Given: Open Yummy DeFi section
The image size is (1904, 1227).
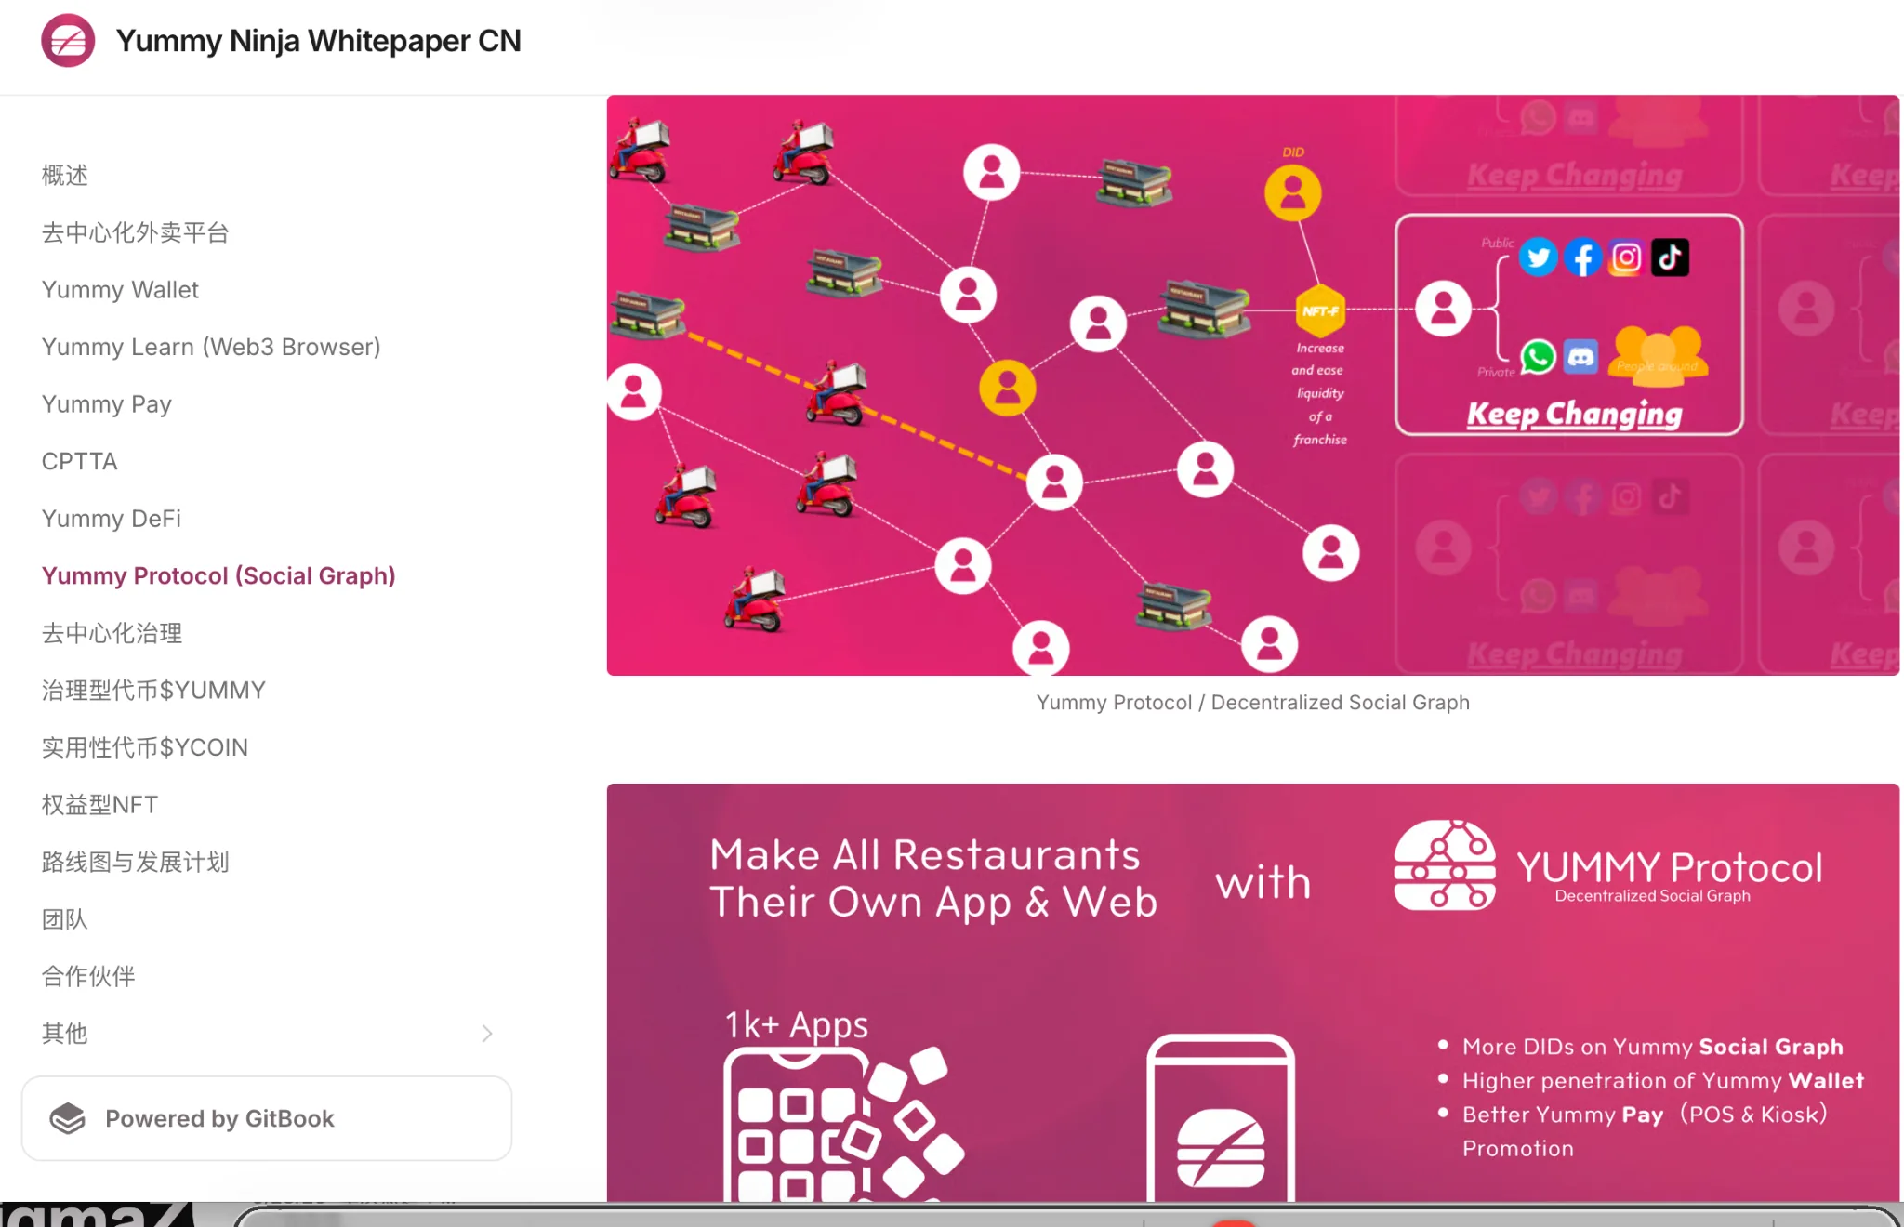Looking at the screenshot, I should tap(112, 518).
